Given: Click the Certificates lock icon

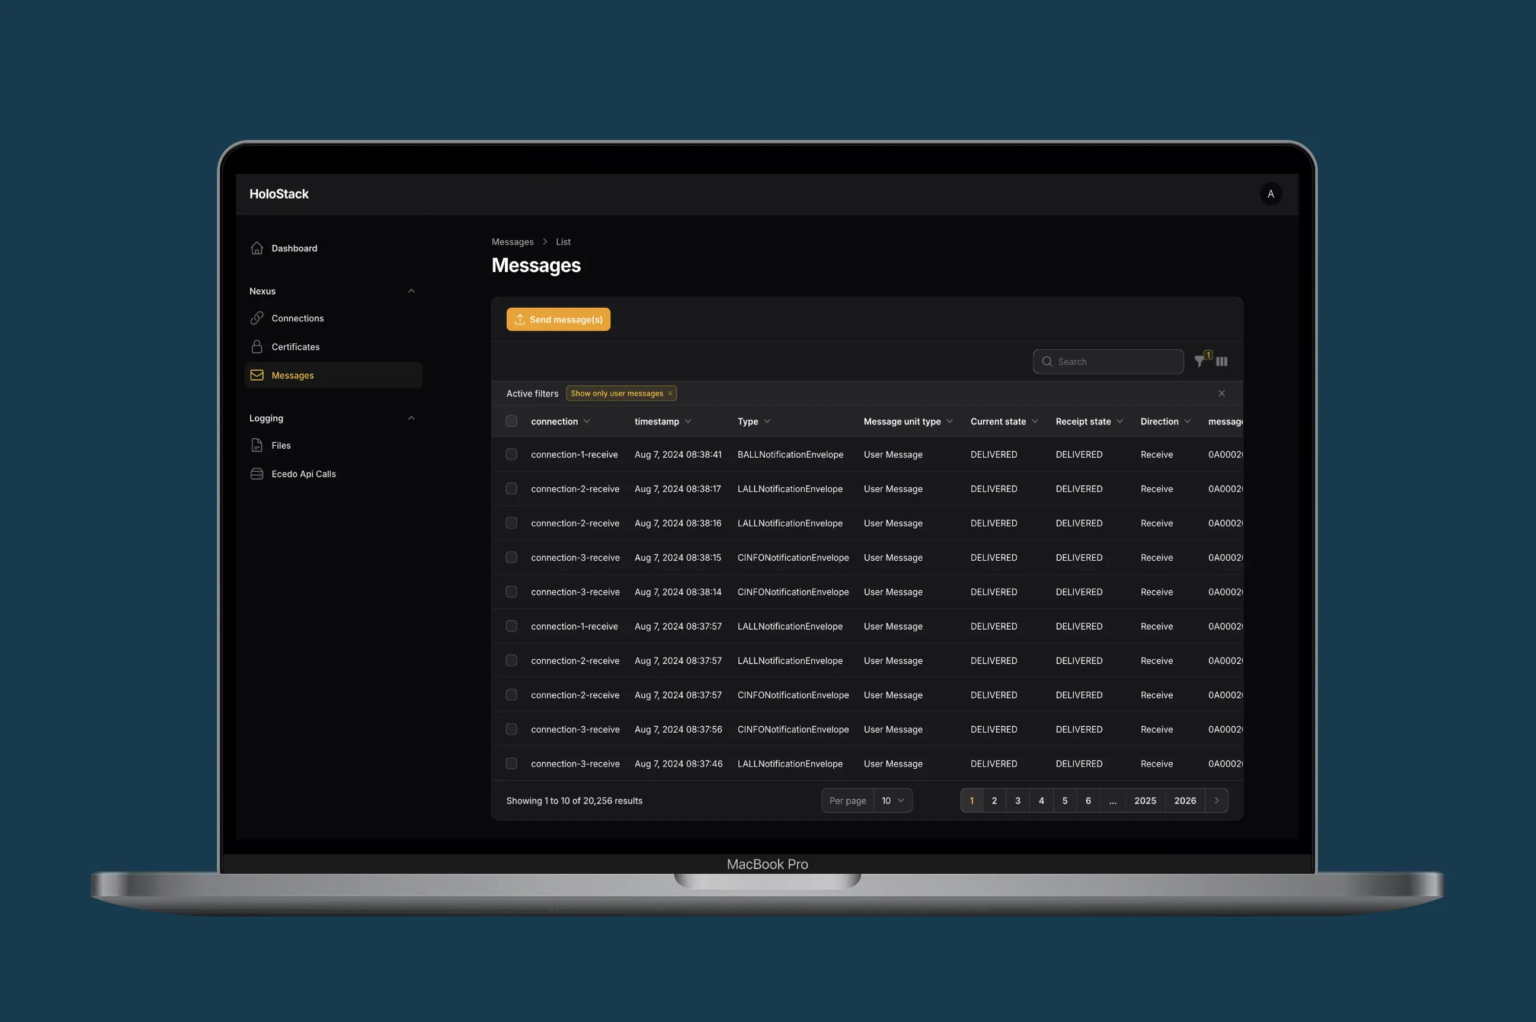Looking at the screenshot, I should coord(257,347).
